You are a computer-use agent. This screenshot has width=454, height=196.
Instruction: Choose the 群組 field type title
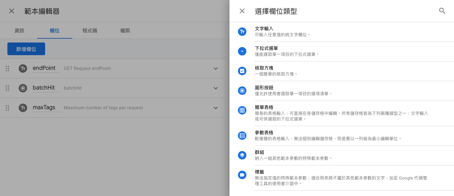coord(259,152)
